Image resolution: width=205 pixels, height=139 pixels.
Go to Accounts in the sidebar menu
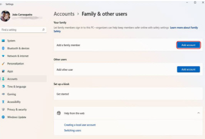(12, 79)
